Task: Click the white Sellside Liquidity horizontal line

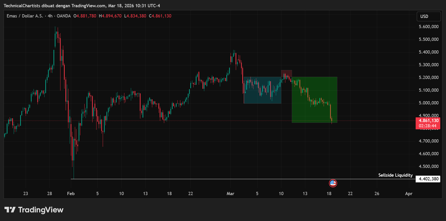Action: pyautogui.click(x=243, y=179)
